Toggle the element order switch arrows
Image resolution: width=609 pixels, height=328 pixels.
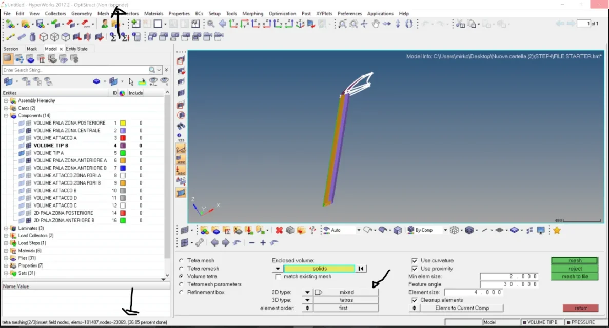307,308
